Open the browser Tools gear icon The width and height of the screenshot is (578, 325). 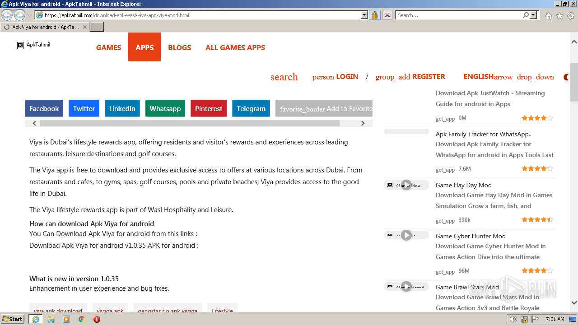click(571, 16)
